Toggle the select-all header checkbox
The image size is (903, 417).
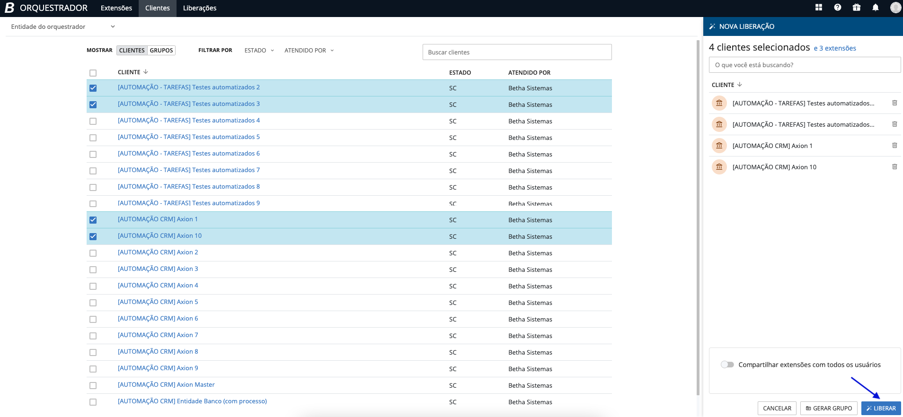tap(93, 73)
